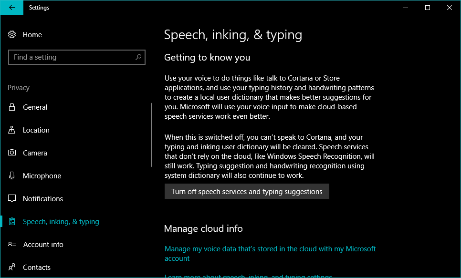Open the General privacy settings
Screen dimensions: 461x278
[x=35, y=107]
